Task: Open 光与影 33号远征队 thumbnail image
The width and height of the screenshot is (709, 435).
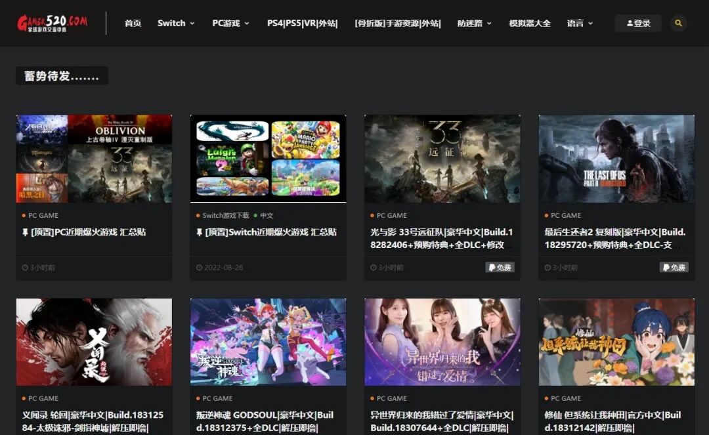Action: [x=442, y=159]
